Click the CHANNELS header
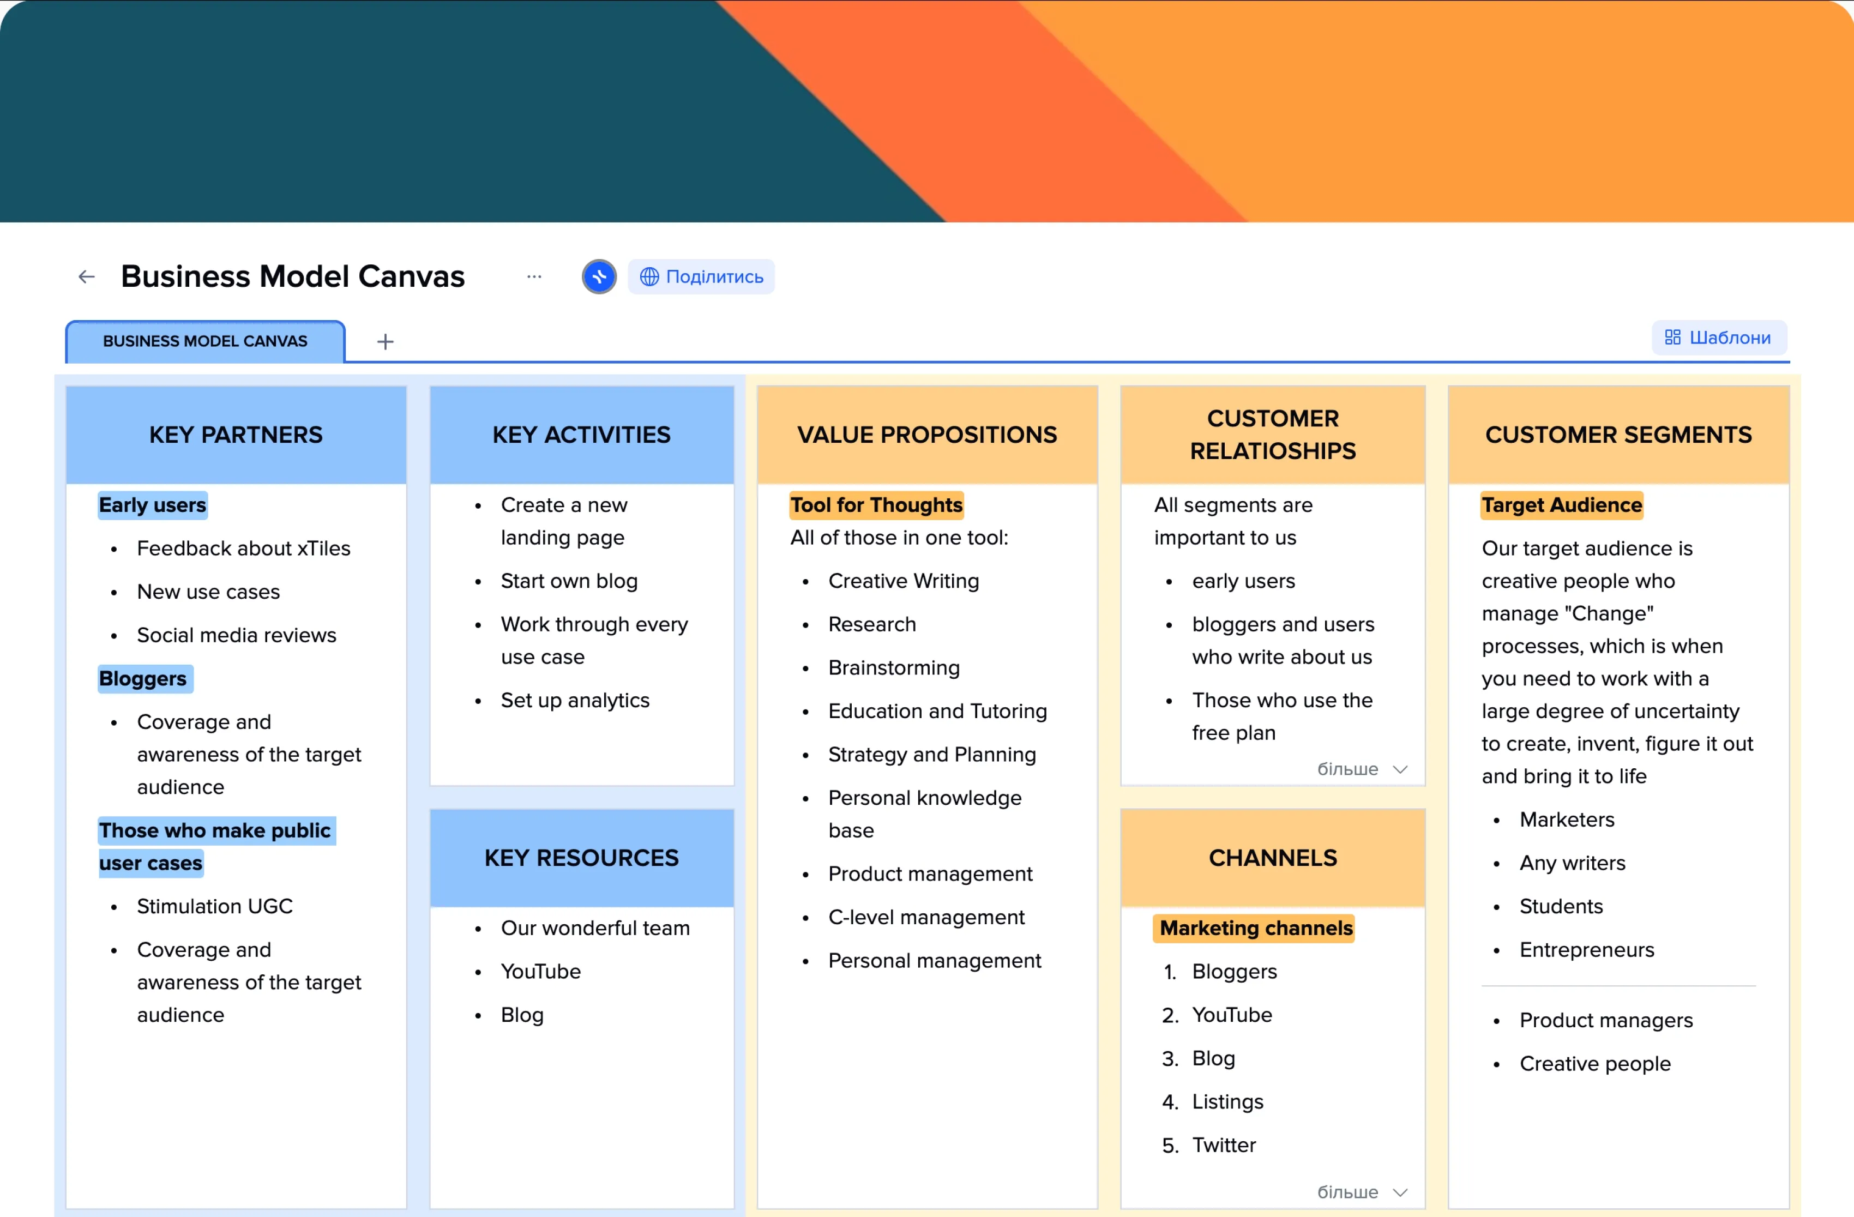This screenshot has width=1854, height=1217. 1273,858
